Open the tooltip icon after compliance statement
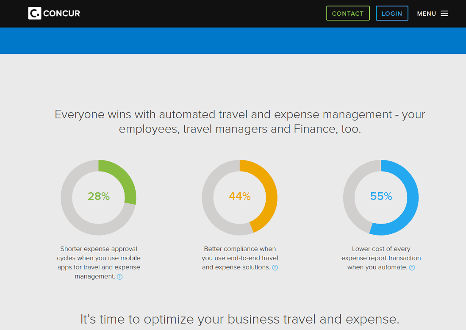 (x=275, y=267)
